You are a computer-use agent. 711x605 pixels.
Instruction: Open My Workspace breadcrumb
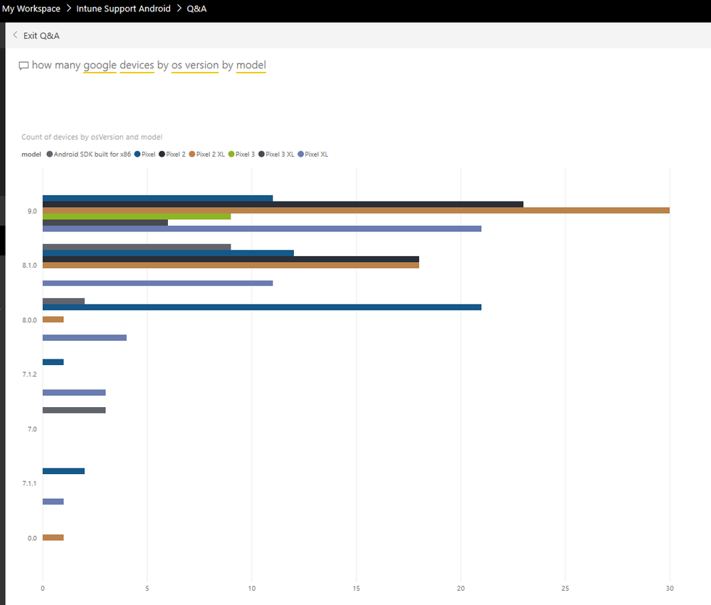[x=31, y=9]
